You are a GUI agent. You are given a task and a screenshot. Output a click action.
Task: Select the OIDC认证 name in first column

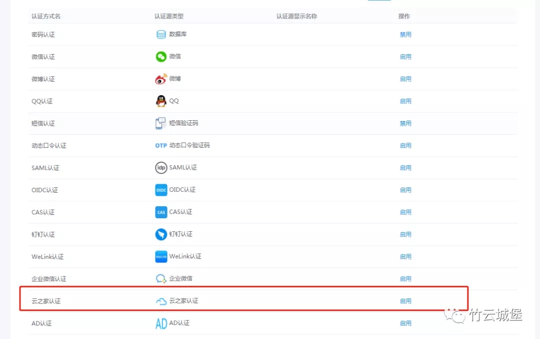coord(45,190)
